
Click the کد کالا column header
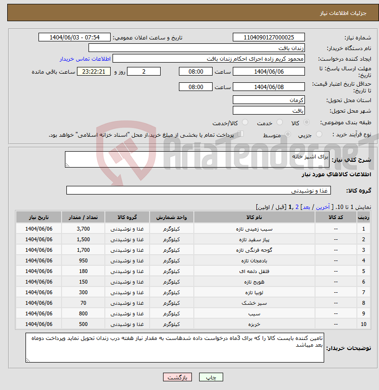(x=336, y=217)
